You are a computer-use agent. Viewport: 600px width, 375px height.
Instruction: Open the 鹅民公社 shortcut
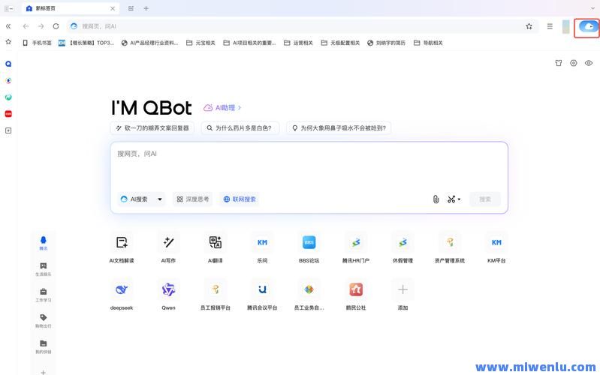click(356, 295)
